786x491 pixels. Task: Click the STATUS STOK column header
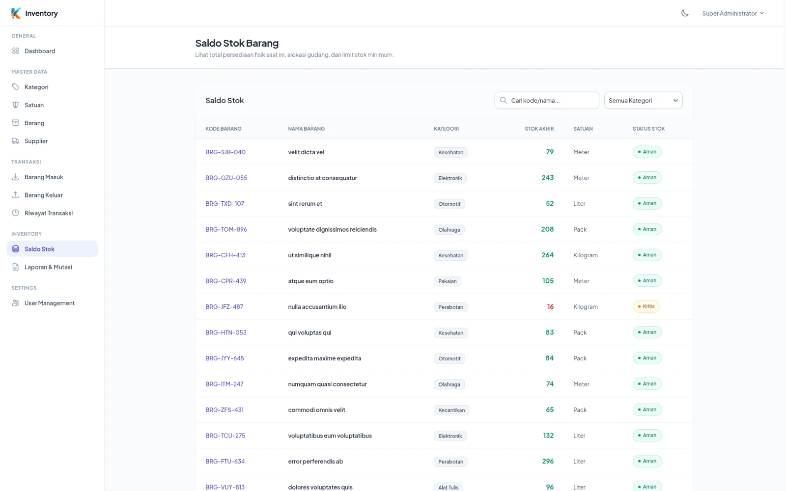point(648,129)
